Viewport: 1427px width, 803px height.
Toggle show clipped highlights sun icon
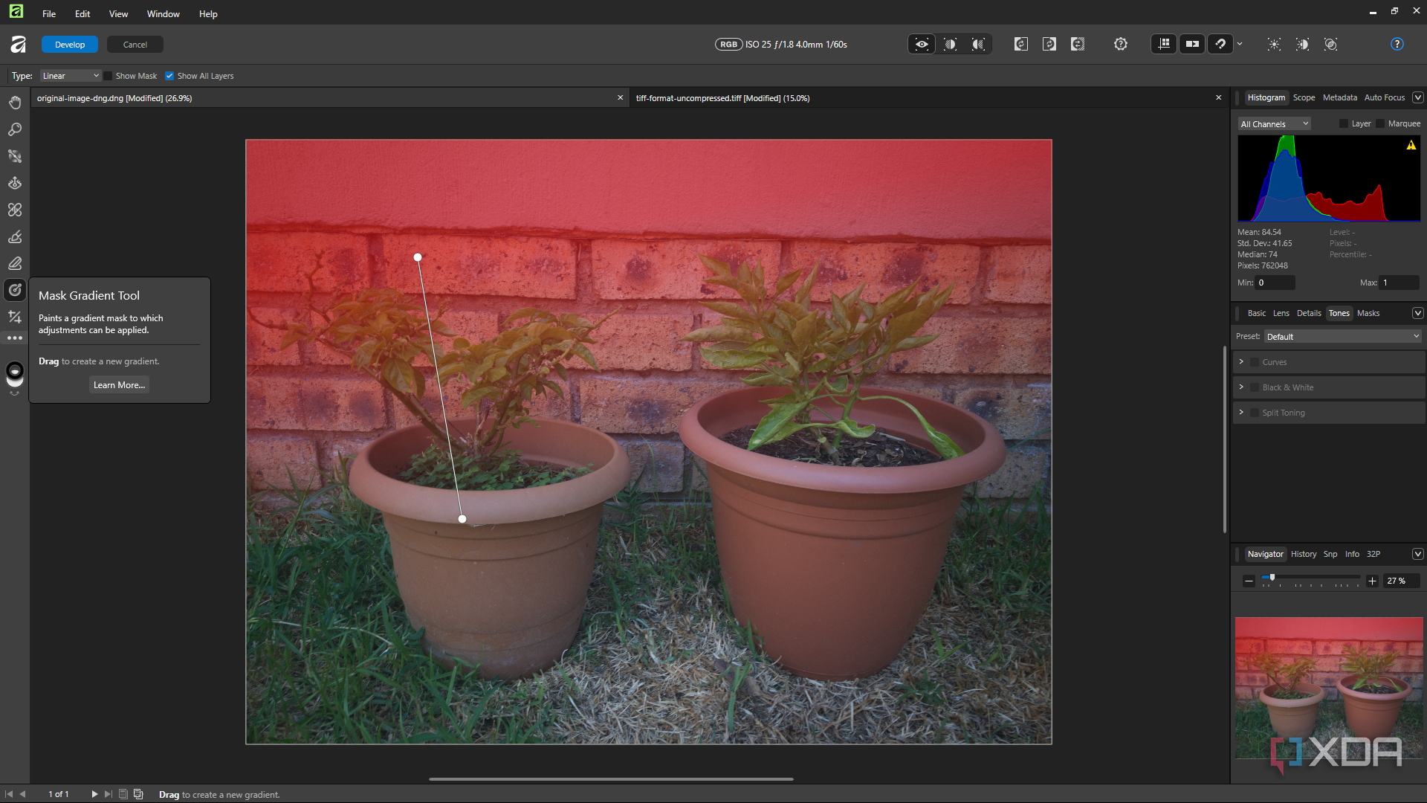[x=1274, y=45]
